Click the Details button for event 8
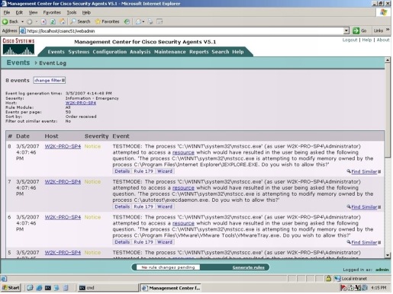Image resolution: width=393 pixels, height=294 pixels. (x=122, y=171)
